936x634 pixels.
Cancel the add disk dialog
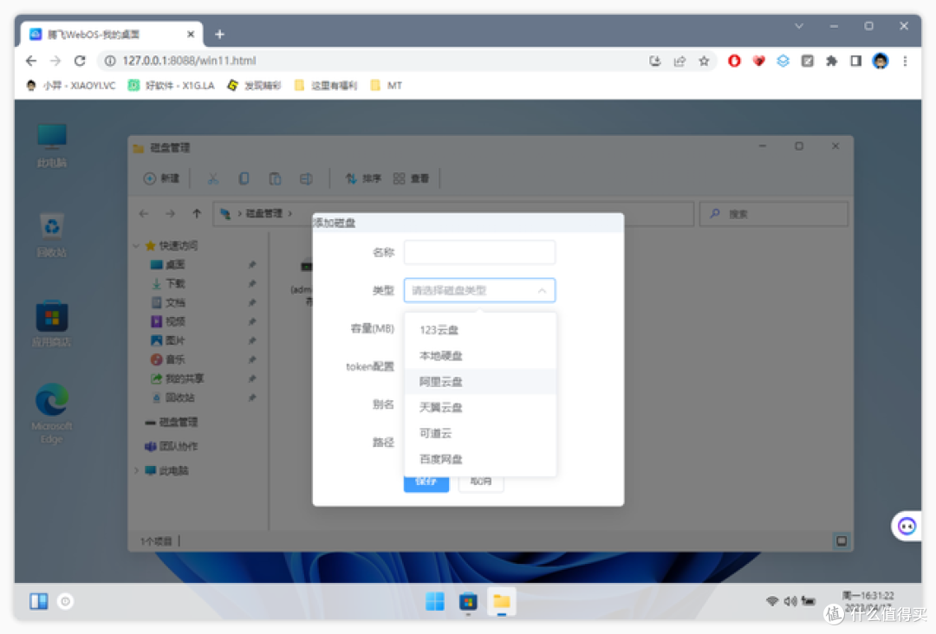[x=481, y=482]
